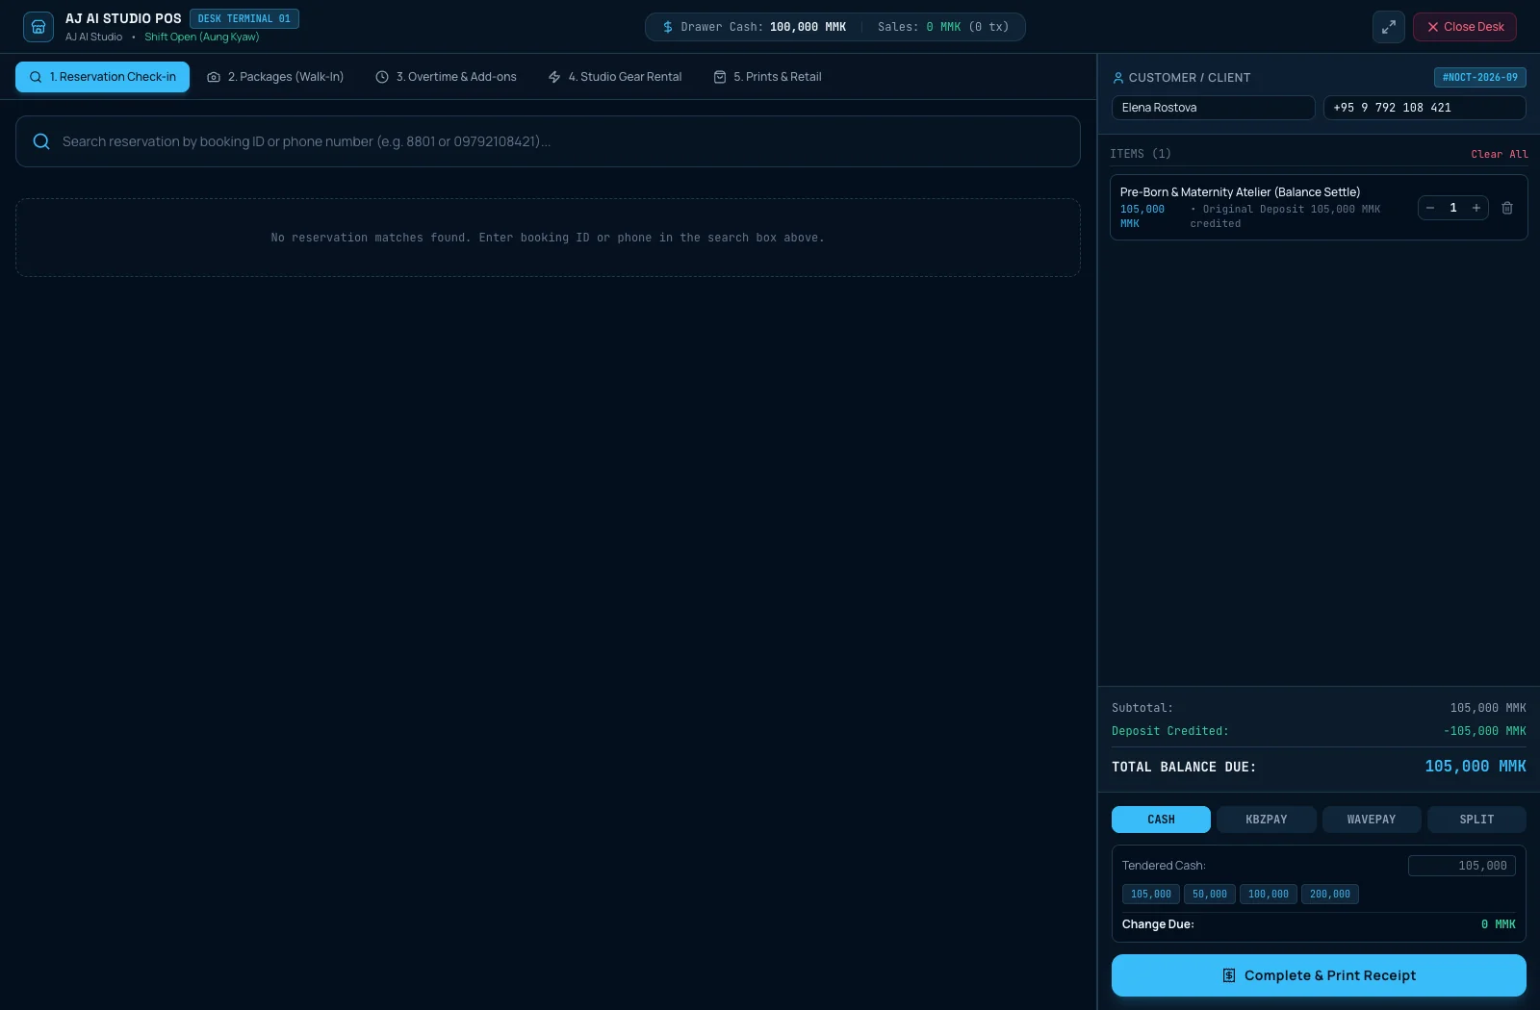The height and width of the screenshot is (1010, 1540).
Task: Pick the 50,000 quick cash amount
Action: tap(1210, 894)
